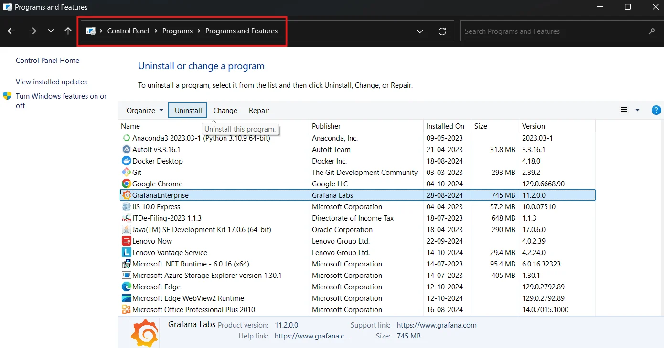The height and width of the screenshot is (348, 664).
Task: Open Turn Windows features on or off
Action: [x=61, y=101]
